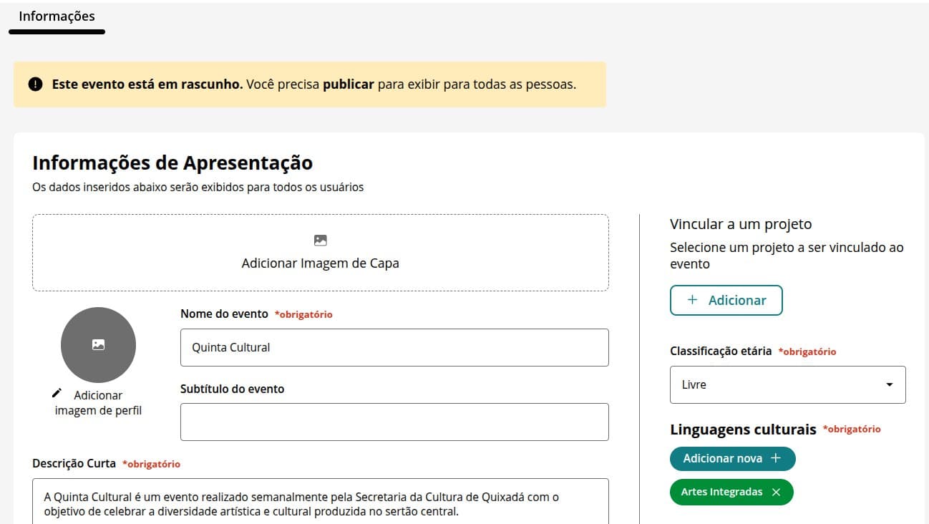Screen dimensions: 929x524
Task: Click the Adicionar nova cultural language button
Action: [732, 458]
